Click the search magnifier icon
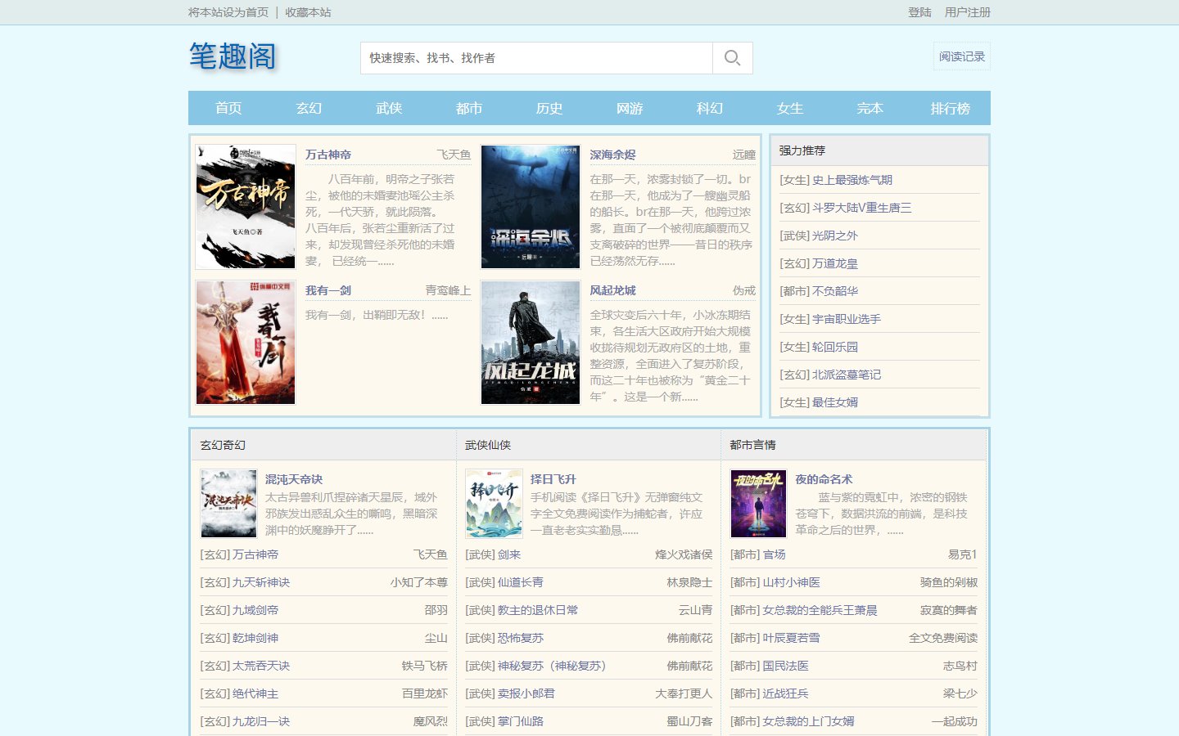Viewport: 1179px width, 736px height. [x=733, y=58]
